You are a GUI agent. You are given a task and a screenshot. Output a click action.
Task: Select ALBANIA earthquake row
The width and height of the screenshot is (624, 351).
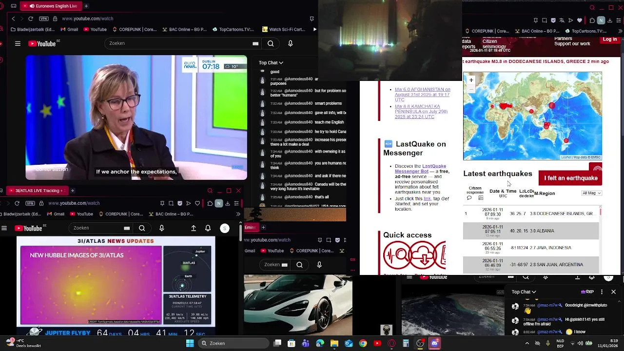531,231
